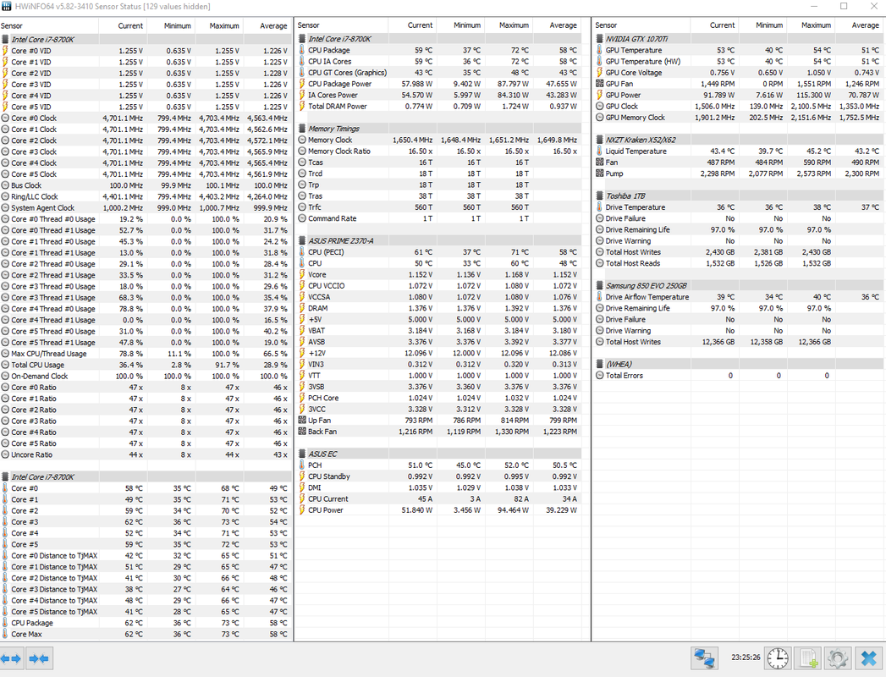Select the GPU Temperature (HW) row
This screenshot has width=886, height=677.
tap(738, 62)
